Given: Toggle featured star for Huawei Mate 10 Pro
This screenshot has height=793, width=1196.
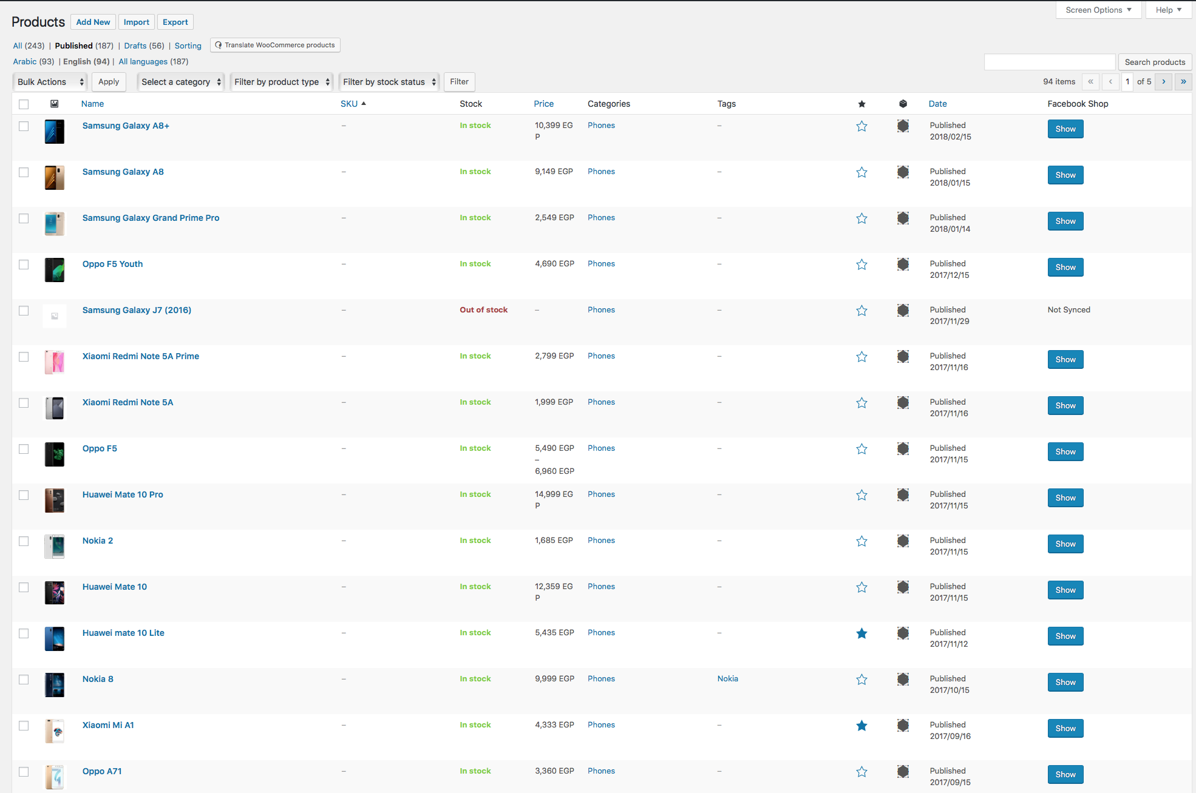Looking at the screenshot, I should 861,495.
